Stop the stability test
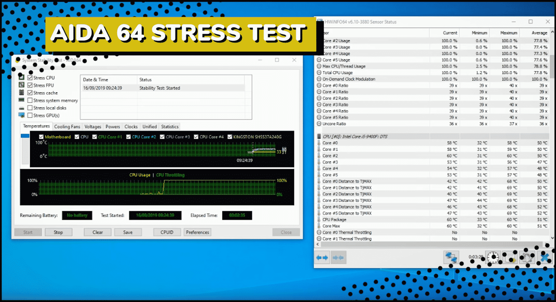Viewport: 556px width, 302px height. [x=58, y=232]
